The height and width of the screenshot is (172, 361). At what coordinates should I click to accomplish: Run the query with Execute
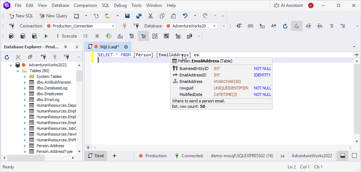[x=66, y=36]
